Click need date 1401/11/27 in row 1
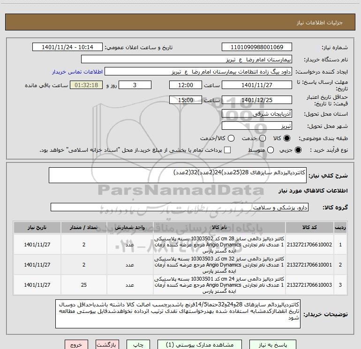Viewport: 361px width, 349px height. click(x=37, y=245)
